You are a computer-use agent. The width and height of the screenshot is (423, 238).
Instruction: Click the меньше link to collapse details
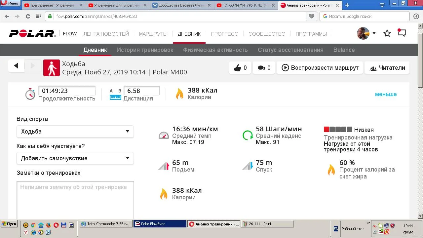click(x=386, y=94)
